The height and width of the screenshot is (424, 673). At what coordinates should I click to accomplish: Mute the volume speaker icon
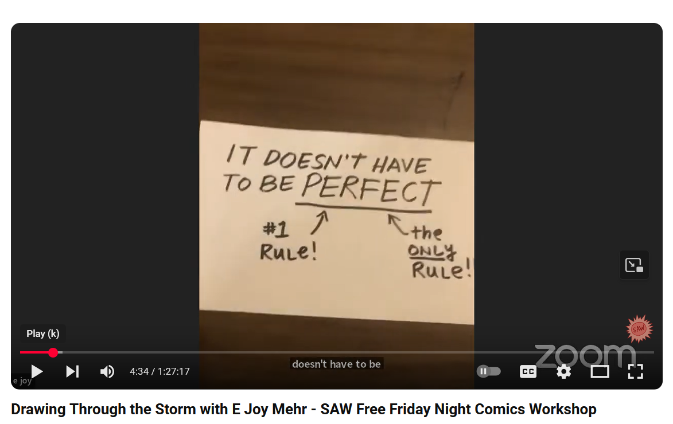pyautogui.click(x=107, y=371)
